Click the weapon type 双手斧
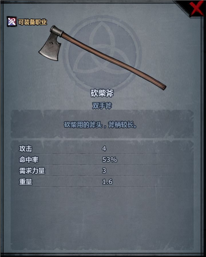 [102, 106]
